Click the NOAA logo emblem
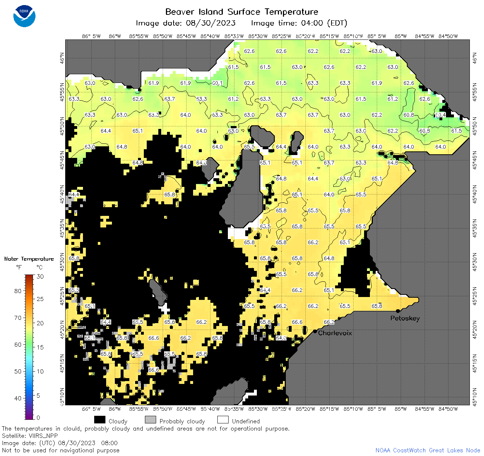 (x=24, y=16)
